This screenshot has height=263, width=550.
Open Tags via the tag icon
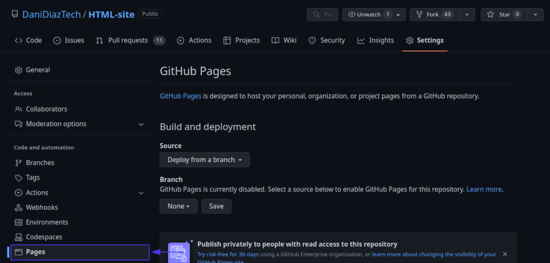click(x=19, y=178)
